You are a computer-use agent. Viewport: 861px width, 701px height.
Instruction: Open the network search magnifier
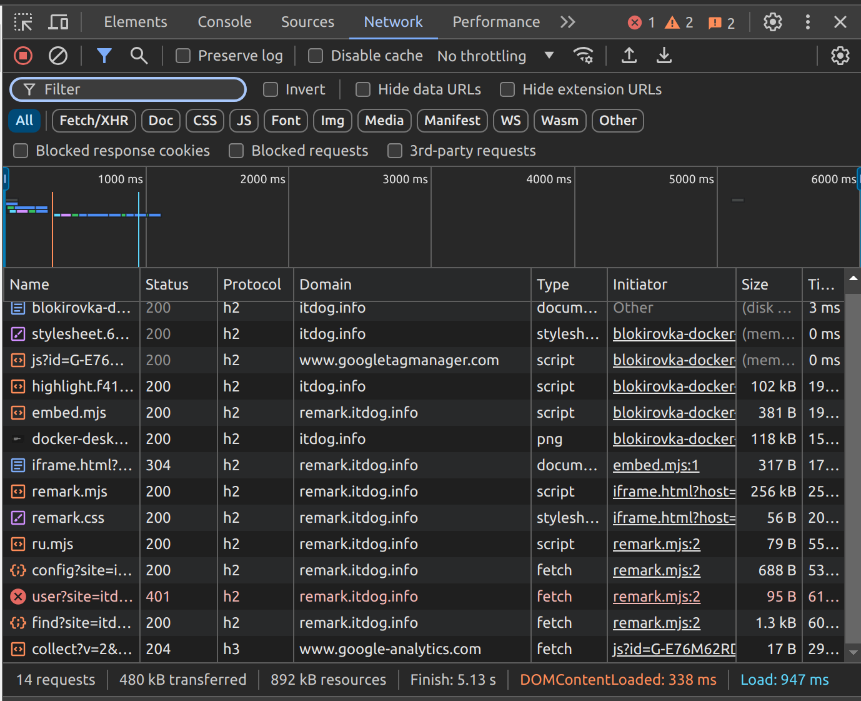pyautogui.click(x=139, y=56)
